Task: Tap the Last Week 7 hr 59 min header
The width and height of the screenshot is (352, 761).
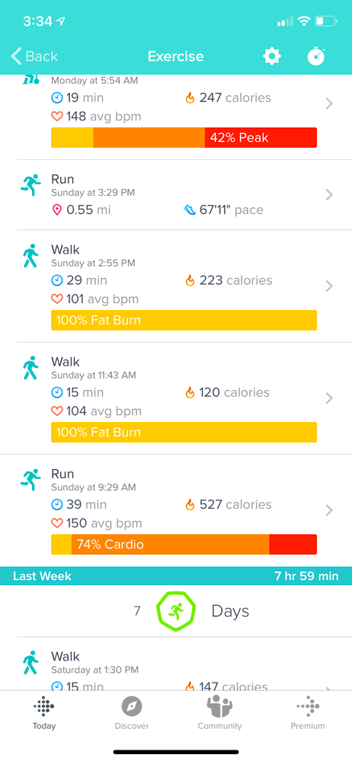Action: (176, 576)
